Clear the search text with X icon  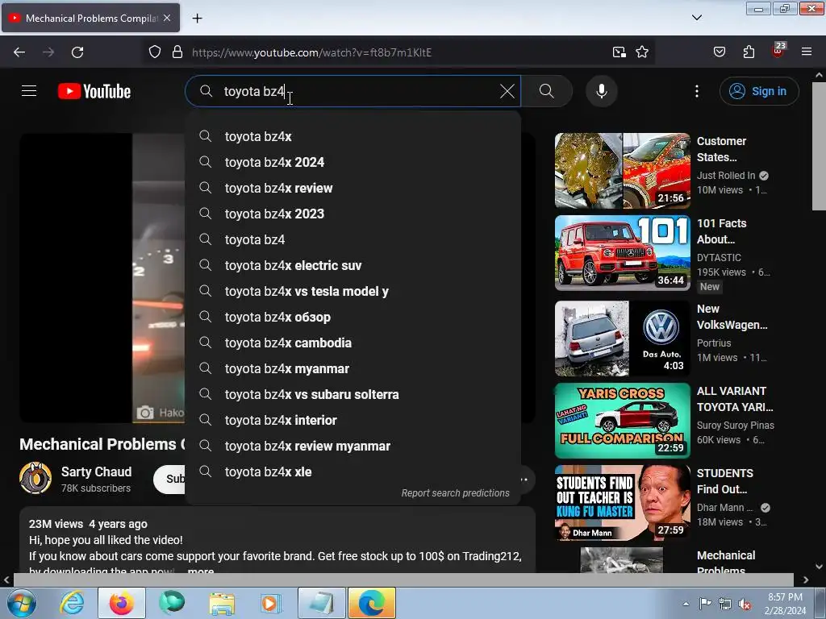[x=507, y=91]
